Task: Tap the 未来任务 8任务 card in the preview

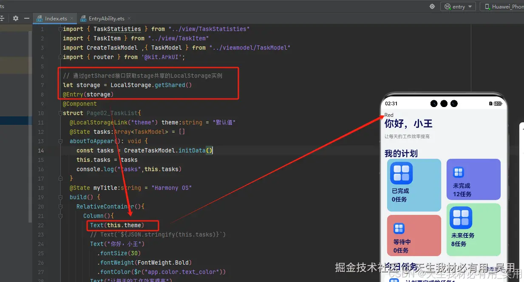Action: [x=473, y=229]
